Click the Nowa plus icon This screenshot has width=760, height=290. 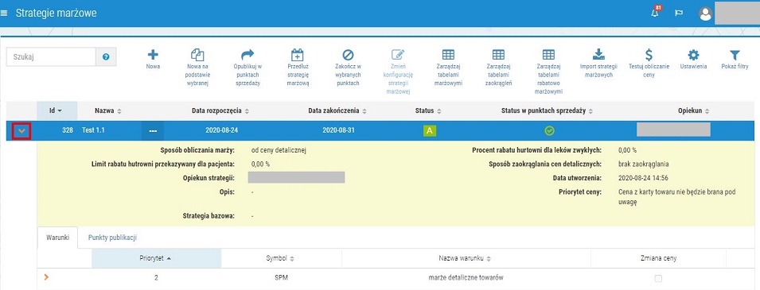coord(153,55)
